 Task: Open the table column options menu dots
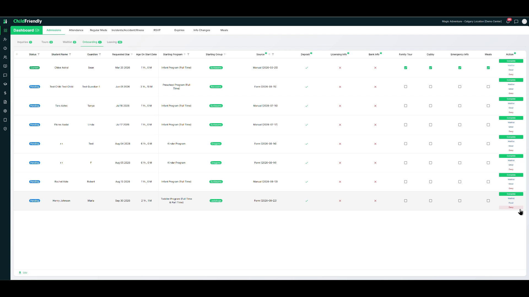pyautogui.click(x=17, y=54)
